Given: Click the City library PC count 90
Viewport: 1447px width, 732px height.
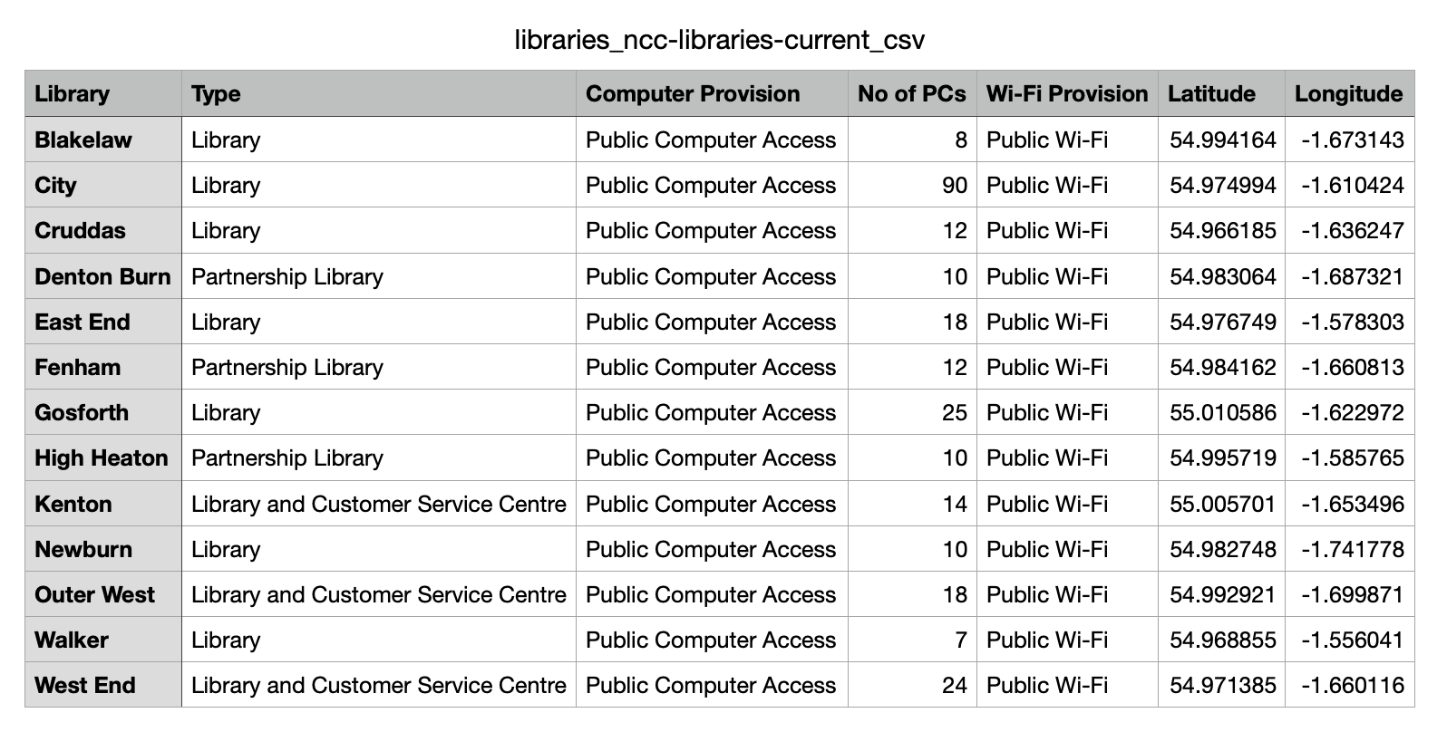Looking at the screenshot, I should (x=912, y=185).
